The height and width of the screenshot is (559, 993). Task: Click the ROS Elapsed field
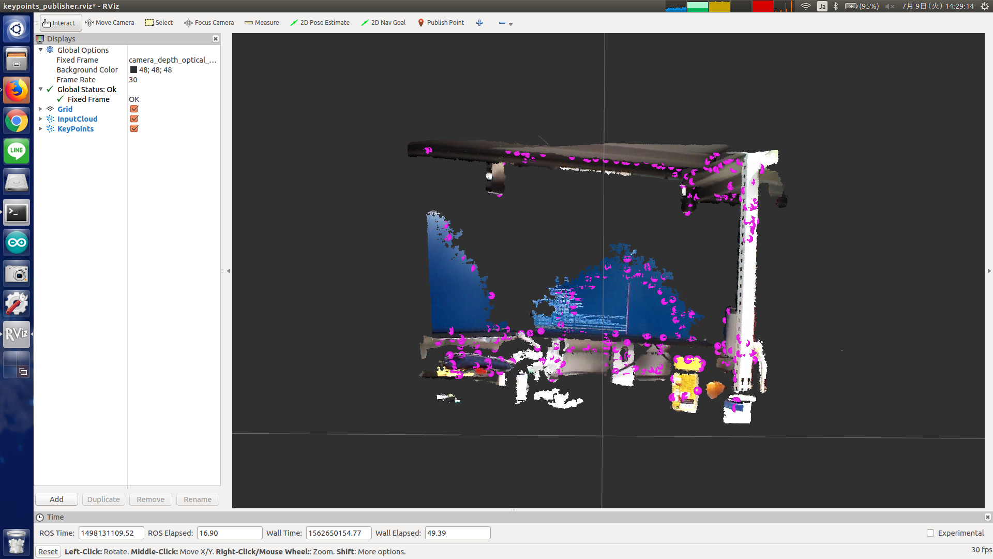pyautogui.click(x=230, y=533)
